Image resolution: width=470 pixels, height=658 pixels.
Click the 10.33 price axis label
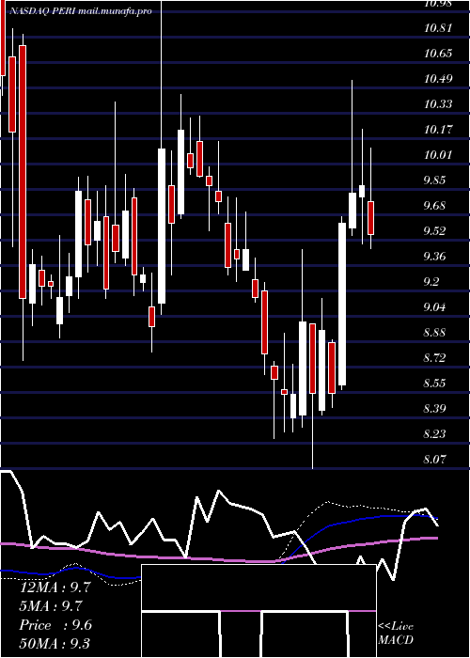pos(438,104)
